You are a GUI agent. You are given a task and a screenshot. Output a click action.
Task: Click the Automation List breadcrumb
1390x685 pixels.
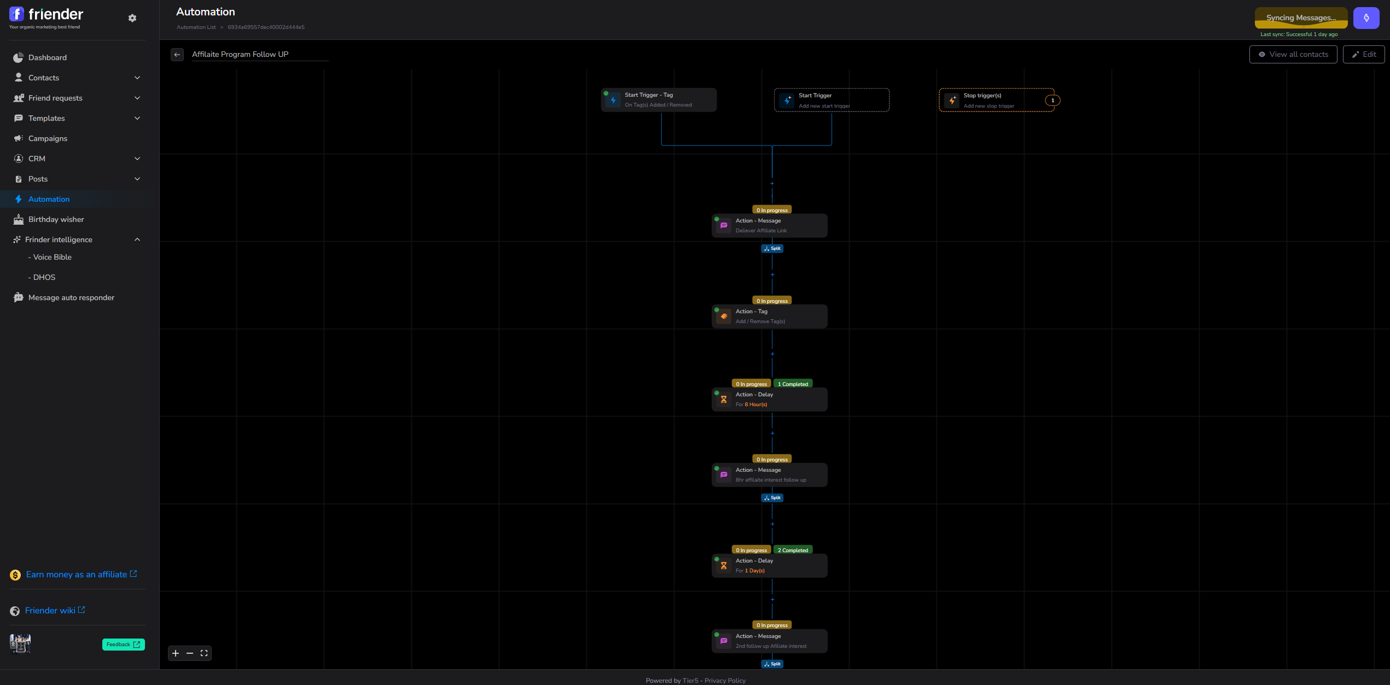pyautogui.click(x=196, y=27)
